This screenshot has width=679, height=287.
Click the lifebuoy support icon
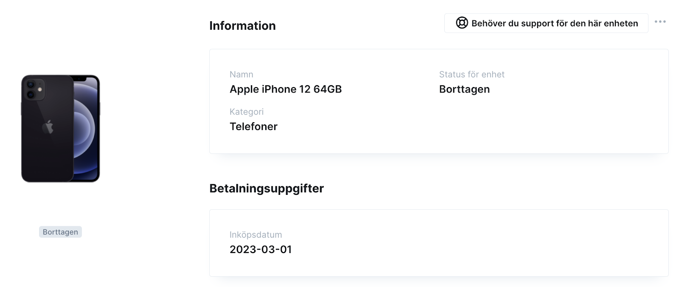click(462, 23)
